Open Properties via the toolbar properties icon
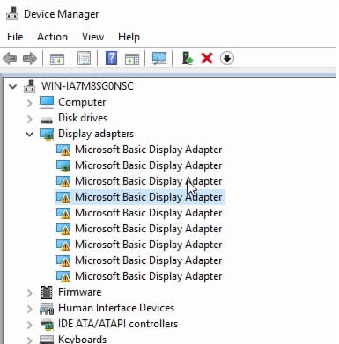Image resolution: width=339 pixels, height=344 pixels. point(84,58)
